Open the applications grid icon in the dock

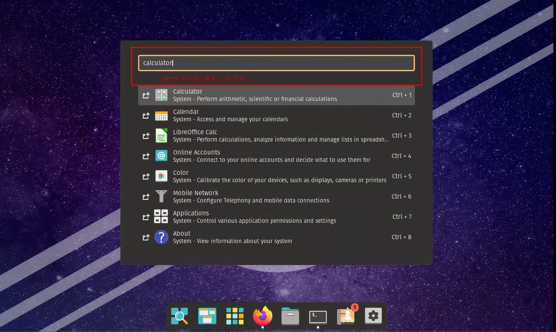click(234, 316)
